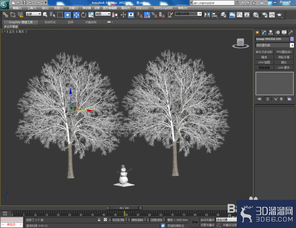Open the Schematic View icon
Image resolution: width=296 pixels, height=228 pixels.
[x=247, y=15]
